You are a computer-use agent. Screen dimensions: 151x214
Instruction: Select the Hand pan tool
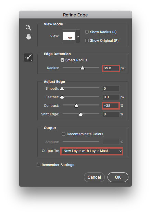[28, 37]
